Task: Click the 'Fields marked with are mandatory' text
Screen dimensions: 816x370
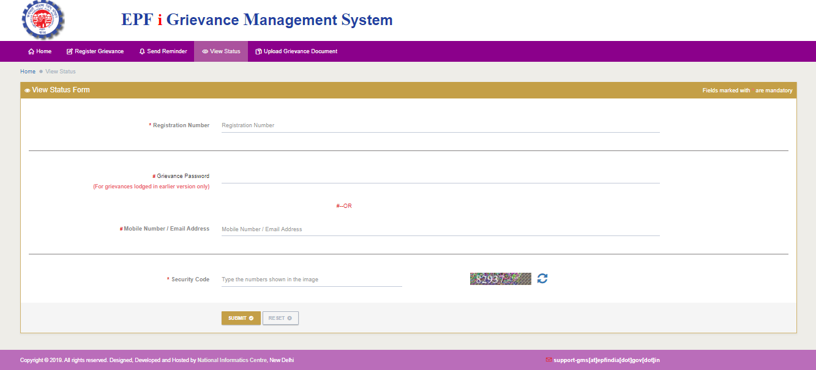Action: click(747, 91)
